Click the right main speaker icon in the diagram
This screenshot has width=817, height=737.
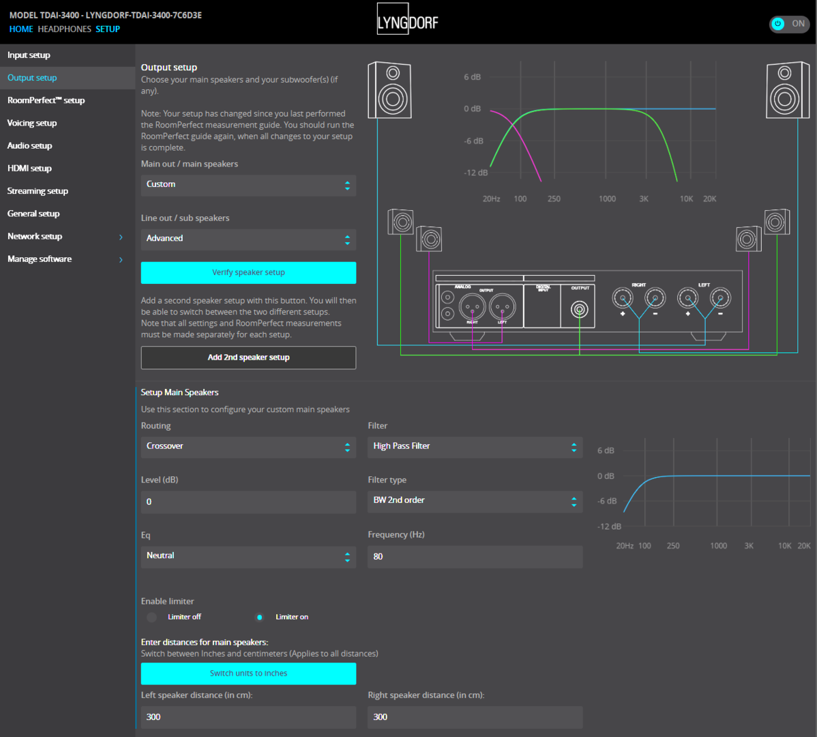click(787, 90)
